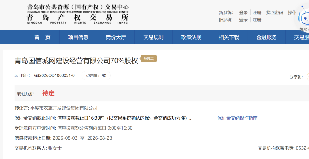
Task: Click 登录 link for 新系统
Action: (243, 13)
